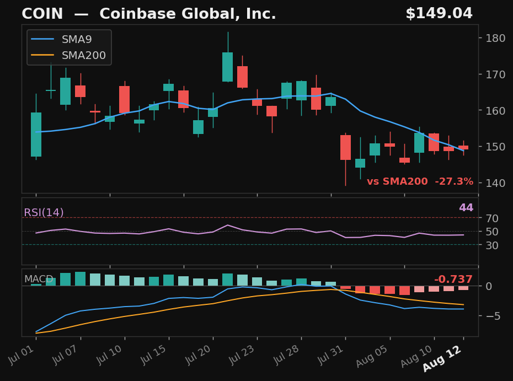This screenshot has width=513, height=381.
Task: Click the Jul 28 date label
Action: click(x=286, y=355)
